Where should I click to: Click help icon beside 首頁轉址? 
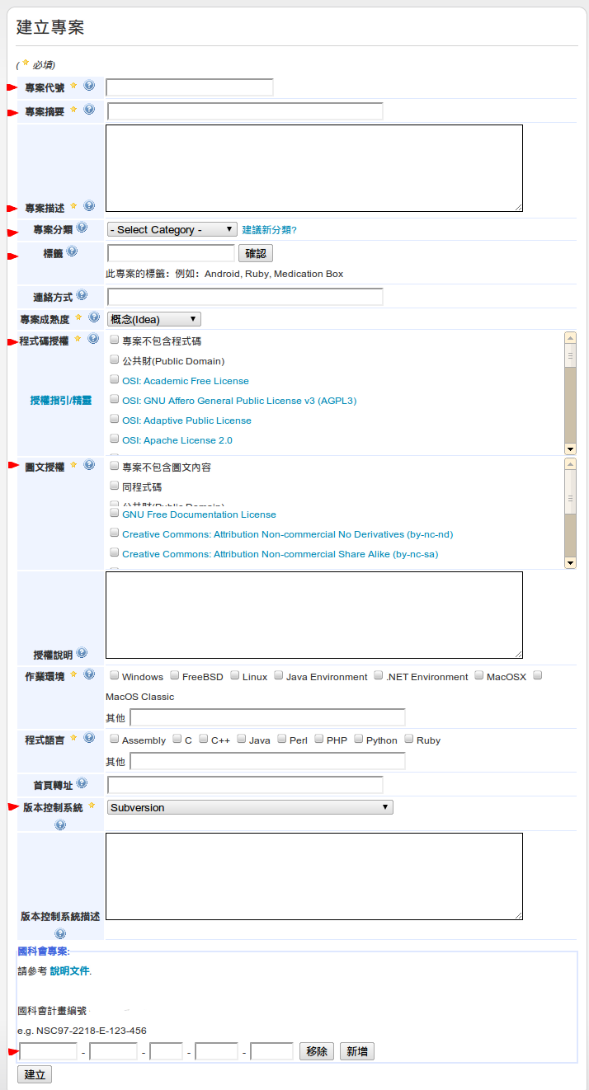(x=82, y=783)
